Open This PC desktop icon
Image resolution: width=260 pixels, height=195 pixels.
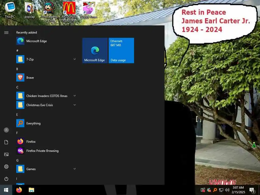10,10
